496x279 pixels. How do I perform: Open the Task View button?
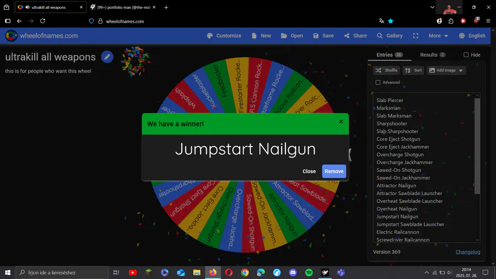pyautogui.click(x=116, y=272)
